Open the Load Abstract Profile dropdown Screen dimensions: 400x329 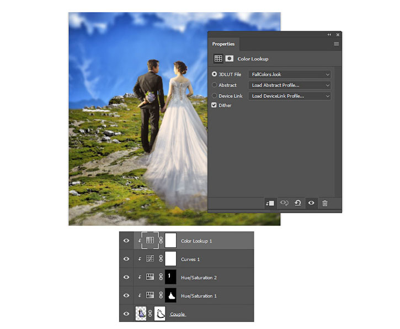pos(290,85)
